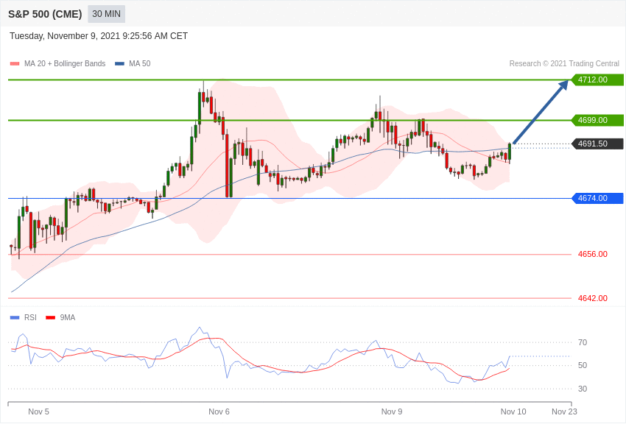Click the 4712.00 resistance price tag
626x424 pixels.
pos(598,79)
